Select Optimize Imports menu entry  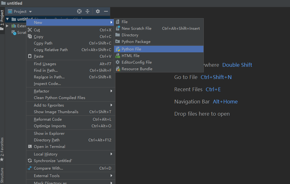(71, 126)
